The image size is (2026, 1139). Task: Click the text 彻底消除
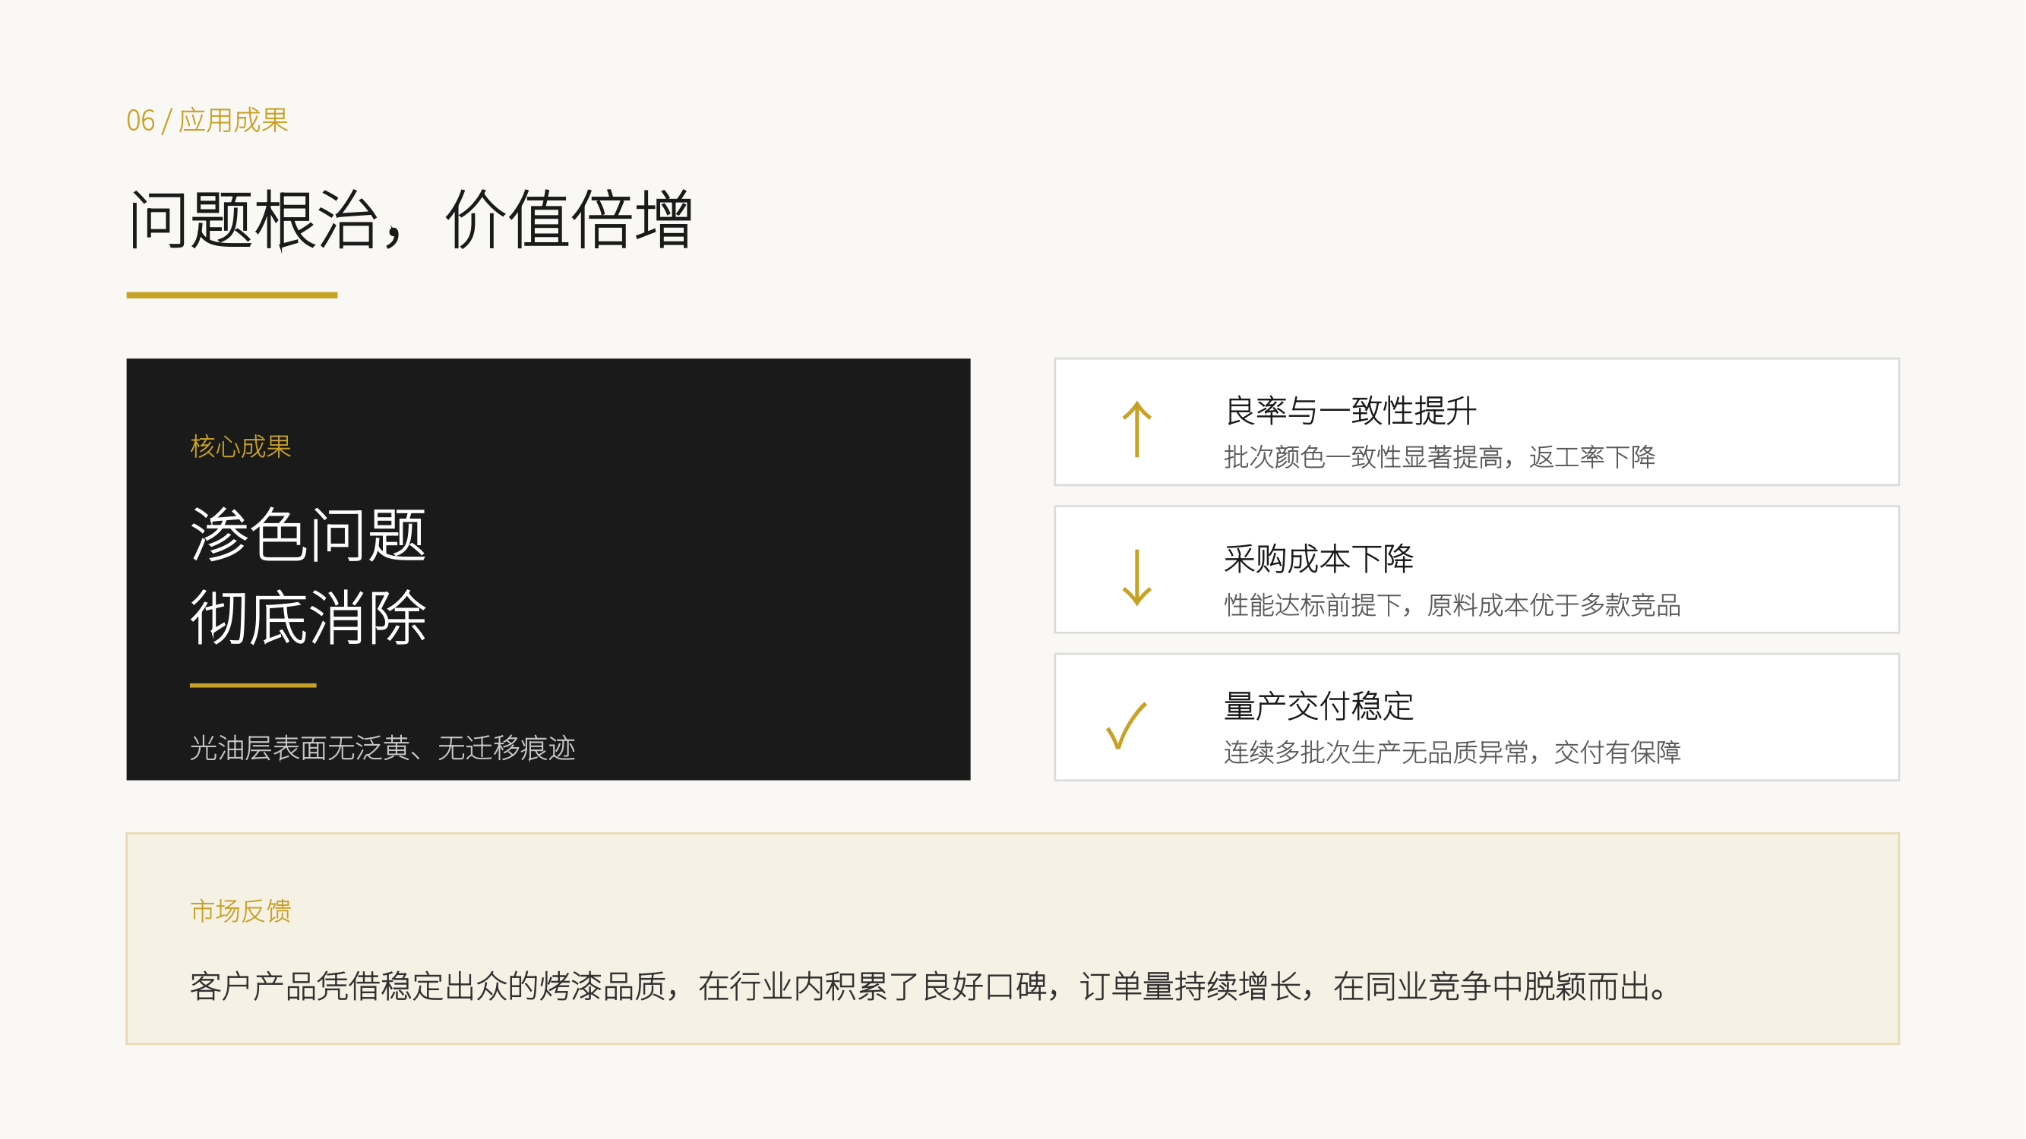(x=308, y=618)
